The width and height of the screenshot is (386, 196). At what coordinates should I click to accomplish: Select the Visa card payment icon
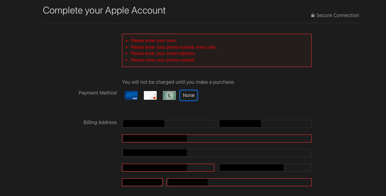click(131, 96)
